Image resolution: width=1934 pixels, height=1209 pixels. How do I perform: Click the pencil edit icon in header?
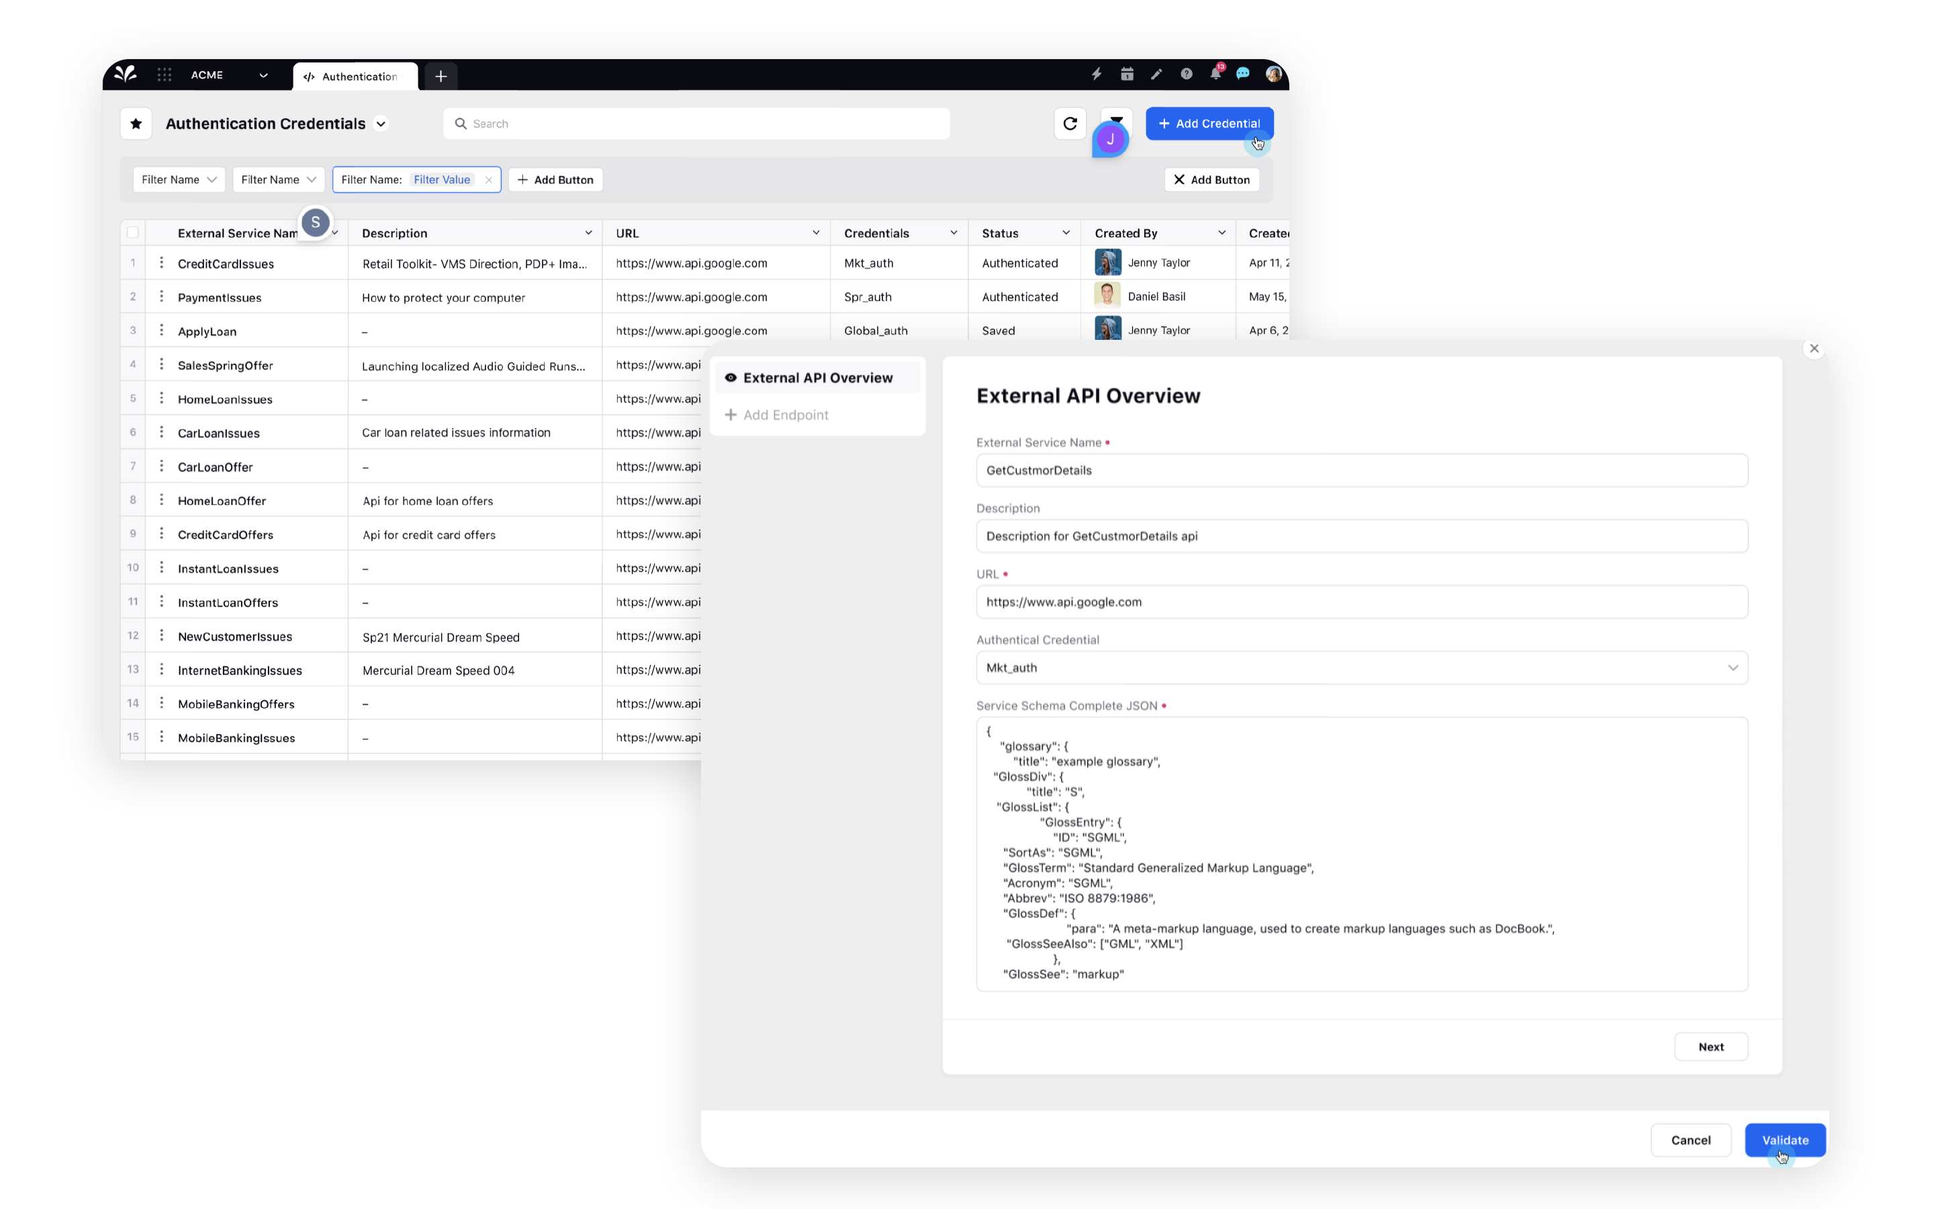click(x=1156, y=75)
